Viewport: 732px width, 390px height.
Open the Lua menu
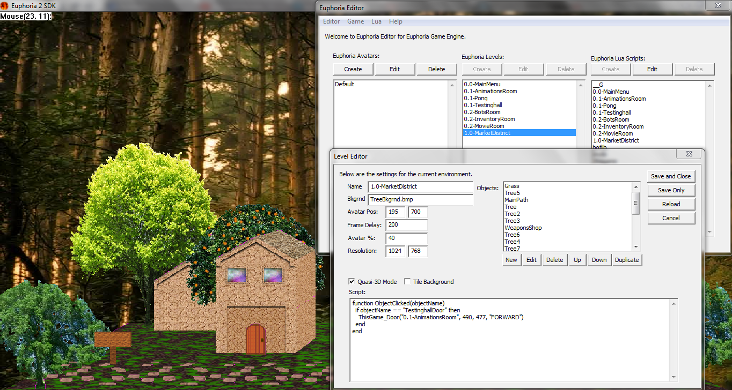pos(376,21)
